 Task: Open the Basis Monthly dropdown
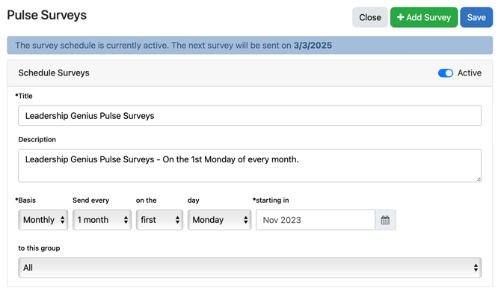click(43, 220)
